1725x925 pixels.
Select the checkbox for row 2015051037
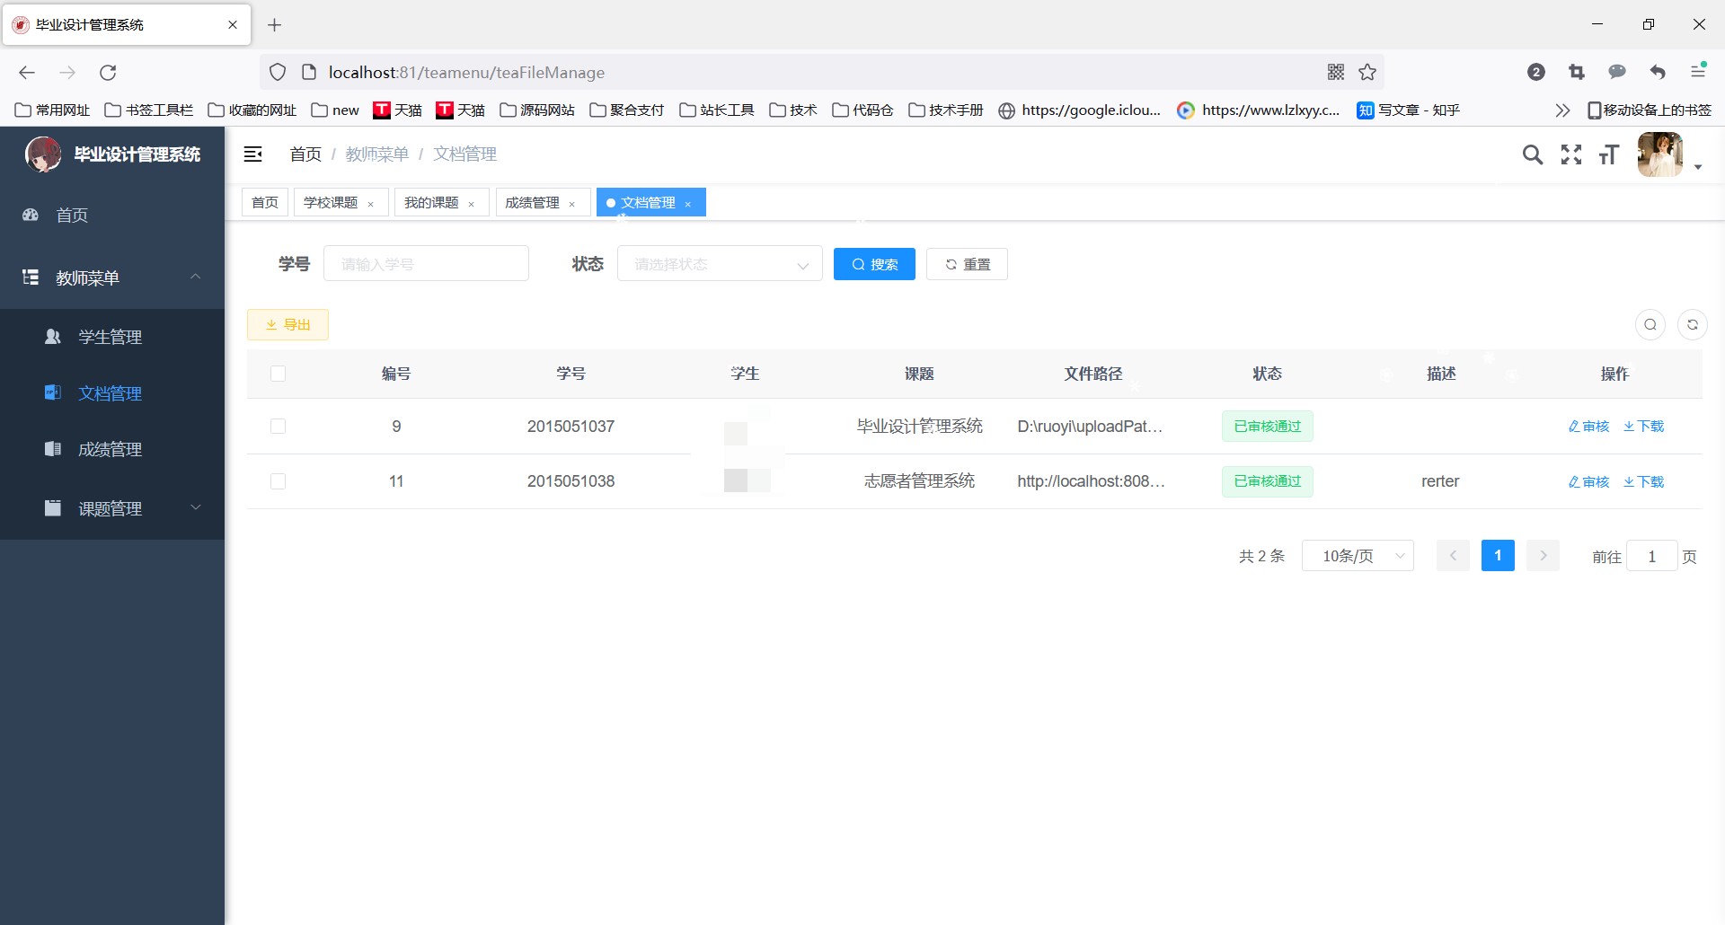(279, 427)
